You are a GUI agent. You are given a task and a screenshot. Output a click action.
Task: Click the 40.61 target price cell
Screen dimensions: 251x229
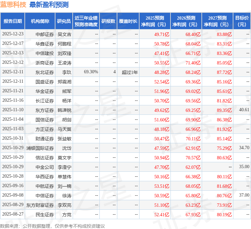[244, 110]
